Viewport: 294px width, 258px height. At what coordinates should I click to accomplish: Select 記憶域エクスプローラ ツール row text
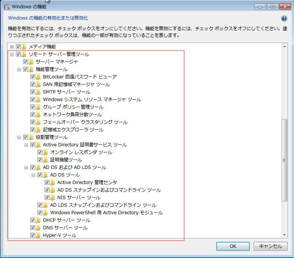click(x=73, y=129)
